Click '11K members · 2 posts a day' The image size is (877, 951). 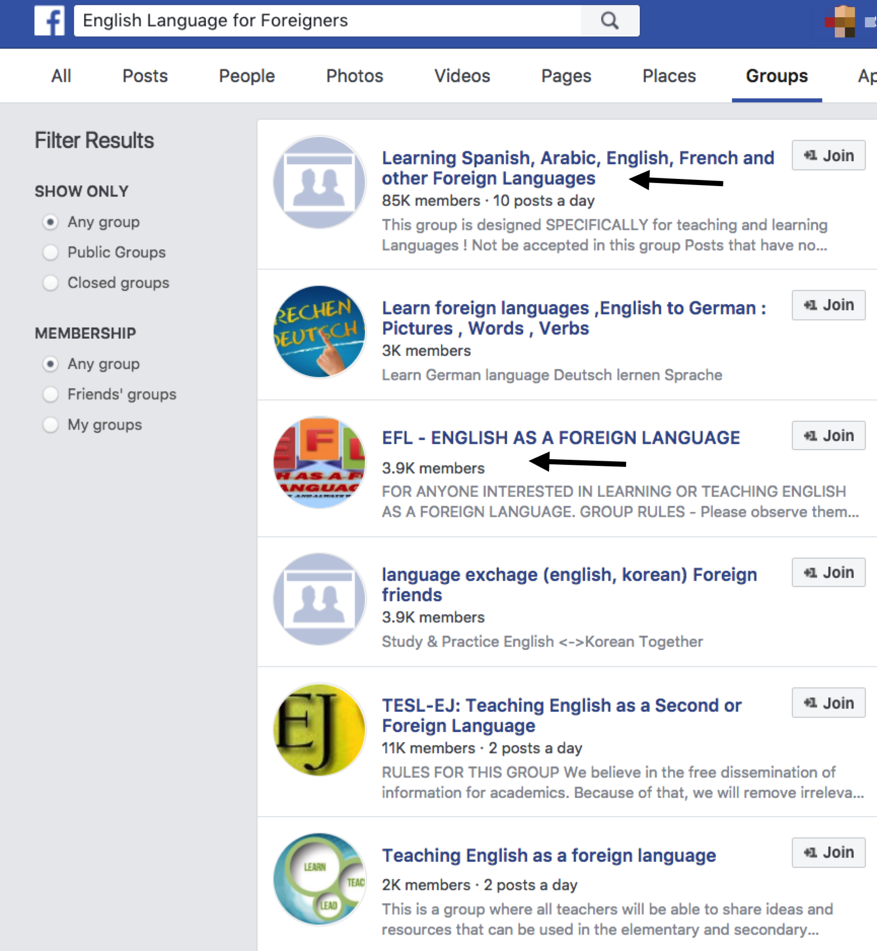(x=482, y=748)
